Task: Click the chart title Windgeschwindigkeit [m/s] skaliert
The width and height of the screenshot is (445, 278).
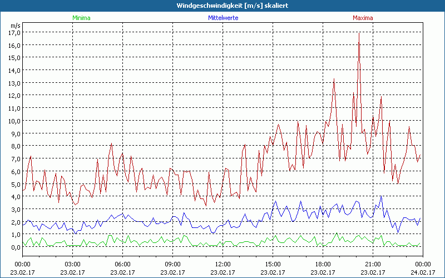Action: tap(222, 6)
